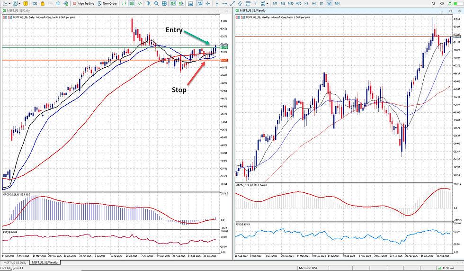Switch to MSFT.US_SB,Daily bottom tab
This screenshot has height=271, width=464.
pyautogui.click(x=15, y=262)
